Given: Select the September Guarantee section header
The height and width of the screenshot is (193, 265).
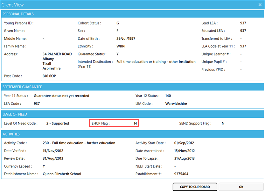Looking at the screenshot, I should 22,87.
